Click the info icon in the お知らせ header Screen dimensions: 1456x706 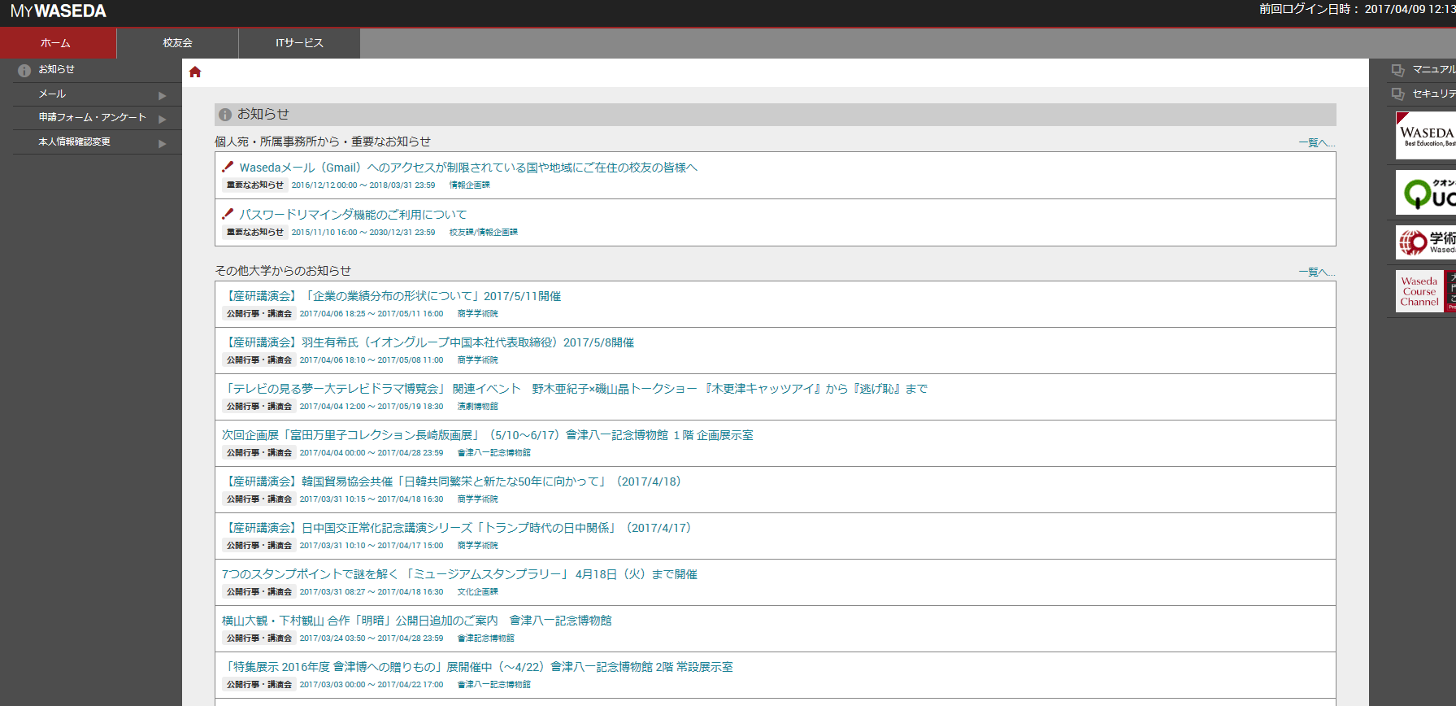coord(225,115)
